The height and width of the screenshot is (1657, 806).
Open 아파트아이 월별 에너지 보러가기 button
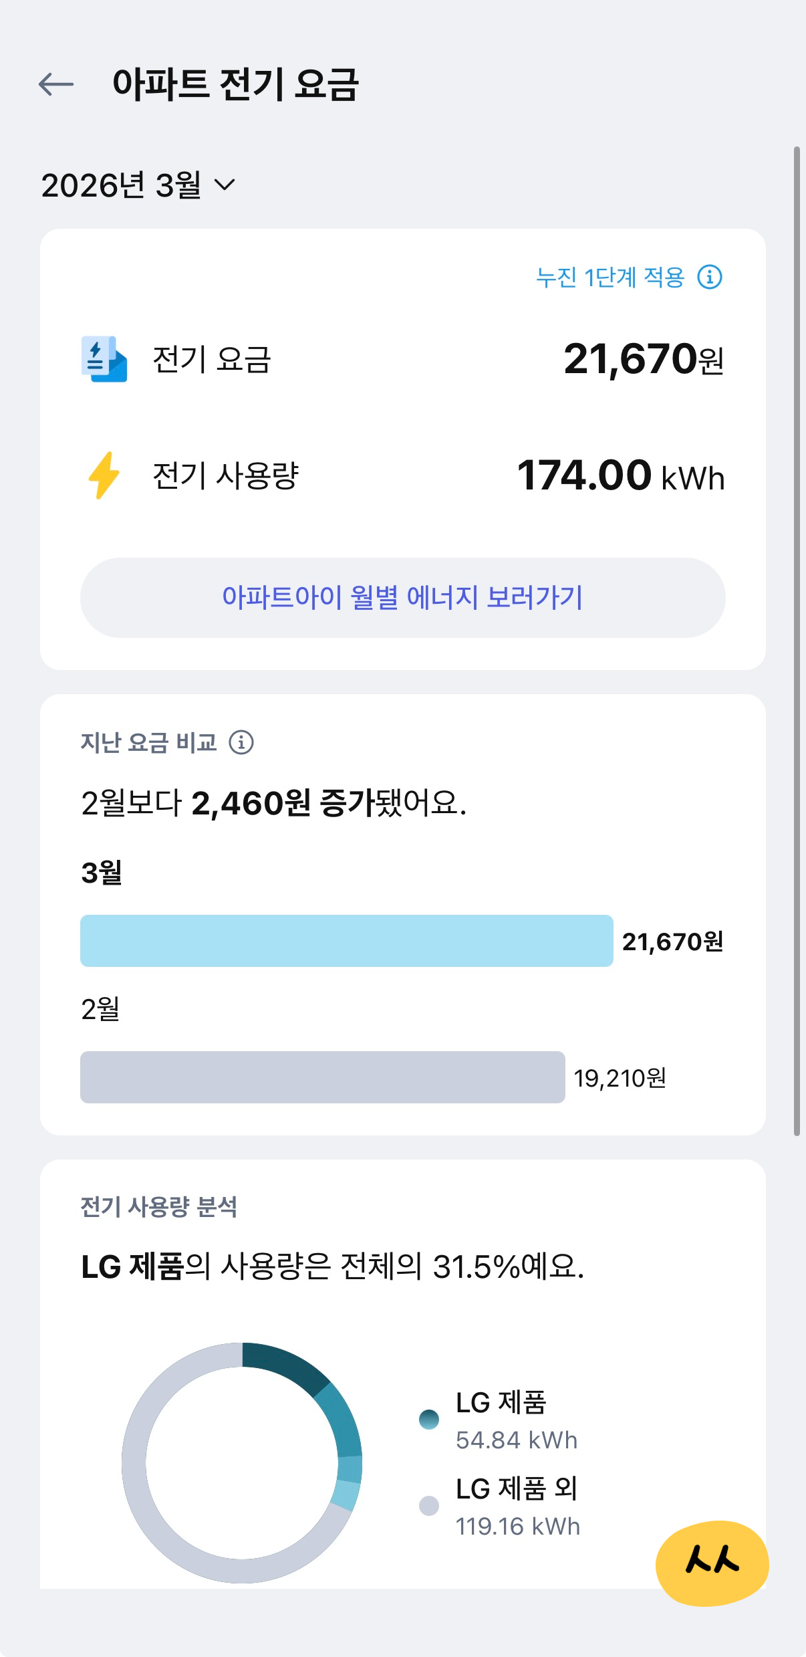[403, 597]
